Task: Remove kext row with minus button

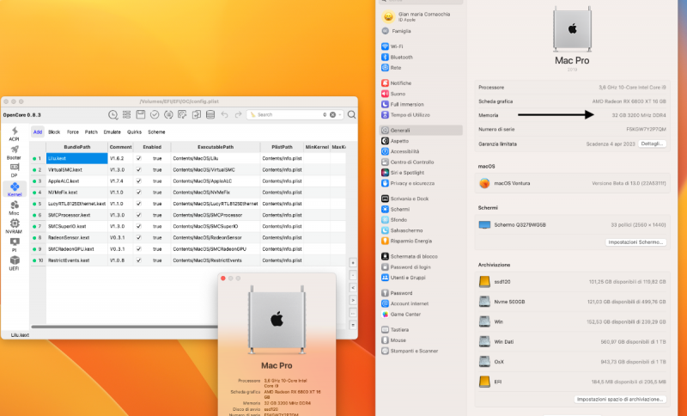Action: tap(353, 276)
